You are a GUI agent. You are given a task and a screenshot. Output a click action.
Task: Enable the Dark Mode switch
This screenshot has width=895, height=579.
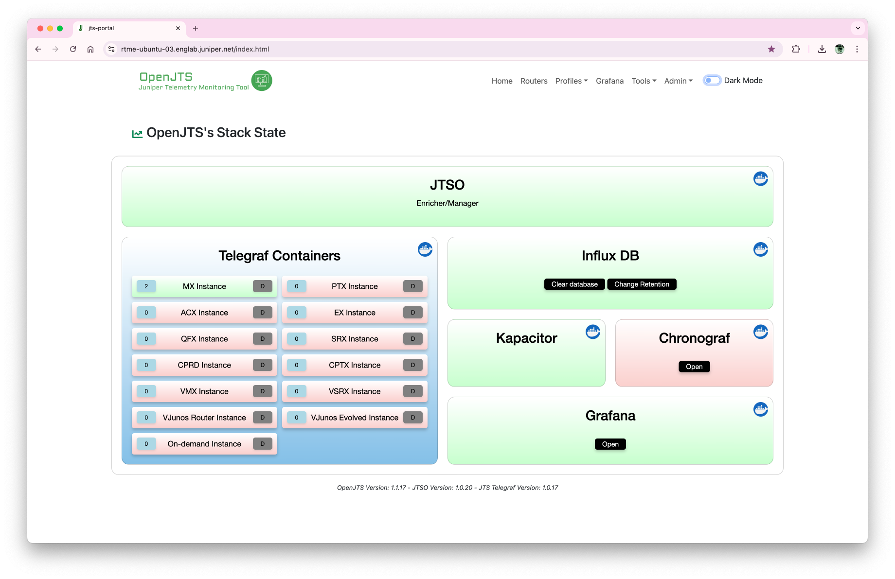point(712,81)
